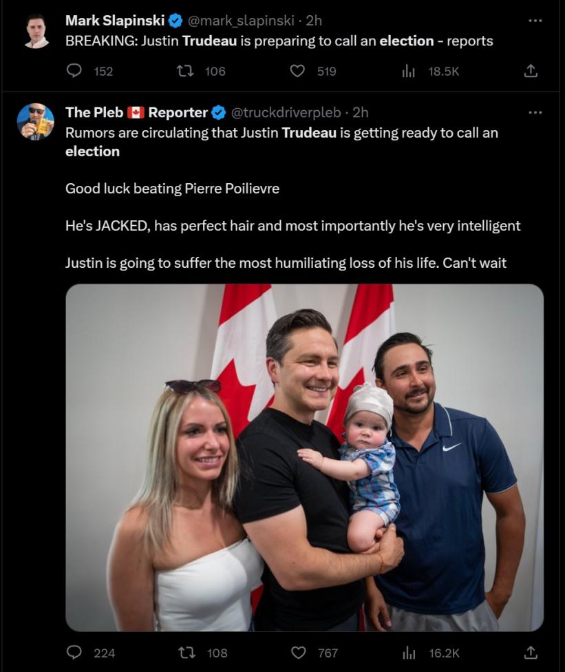The width and height of the screenshot is (565, 672).
Task: Like Mark Slapinski's tweet
Action: tap(297, 71)
